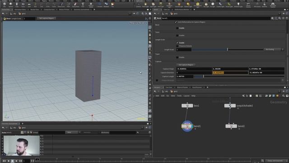Switch to the Composite View tab
The image size is (289, 163).
(49, 10)
